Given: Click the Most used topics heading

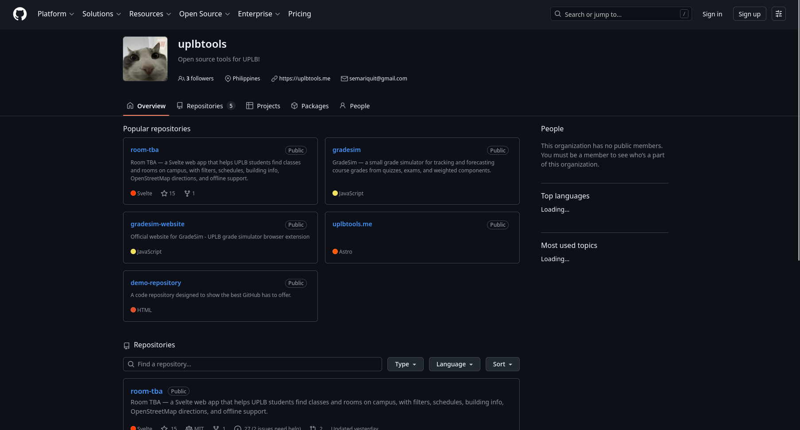Looking at the screenshot, I should [x=569, y=245].
